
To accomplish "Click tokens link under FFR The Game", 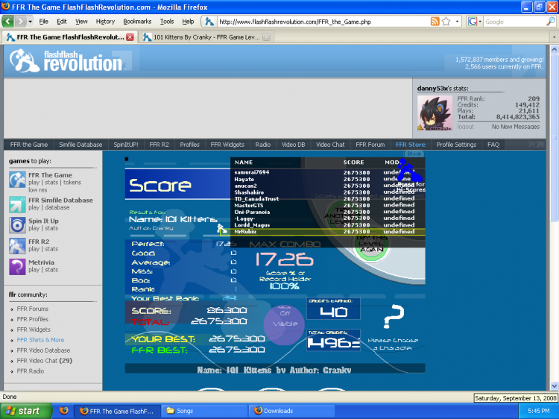I will click(x=72, y=183).
